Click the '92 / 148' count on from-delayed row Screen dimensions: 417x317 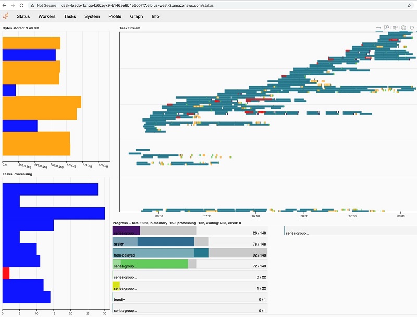coord(259,255)
